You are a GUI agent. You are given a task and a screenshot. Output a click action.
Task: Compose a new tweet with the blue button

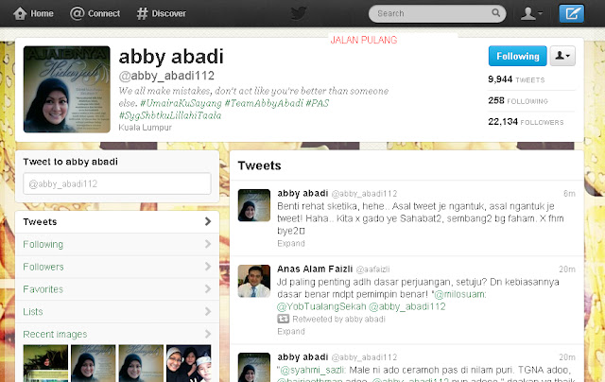571,13
